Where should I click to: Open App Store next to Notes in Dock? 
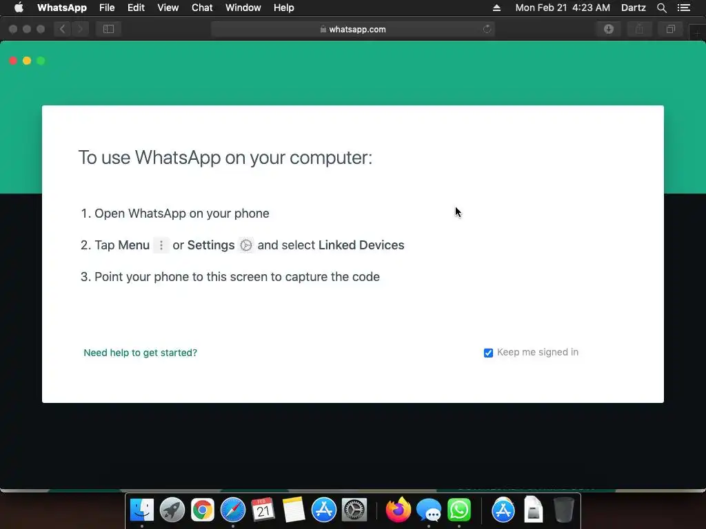pyautogui.click(x=324, y=510)
